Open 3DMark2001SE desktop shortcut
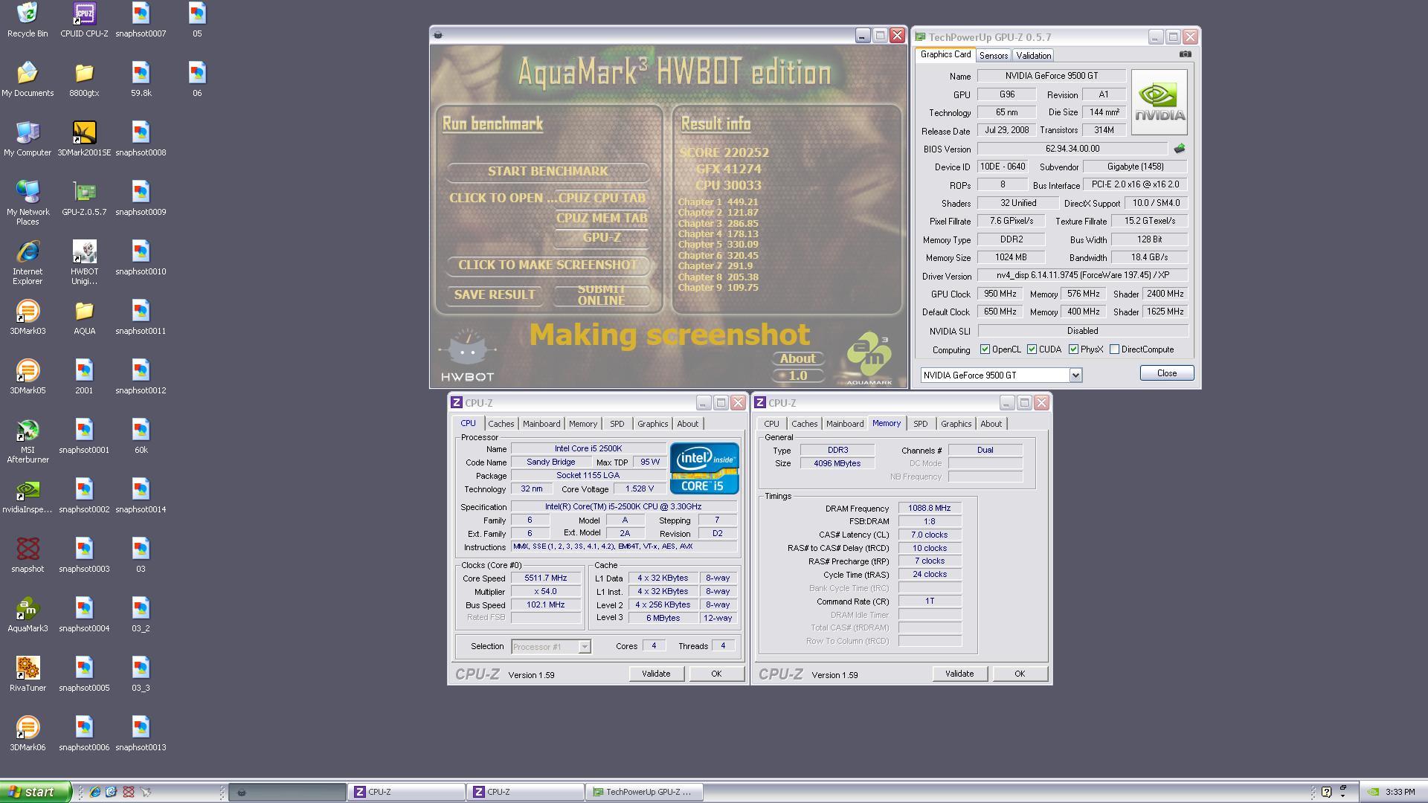 84,139
